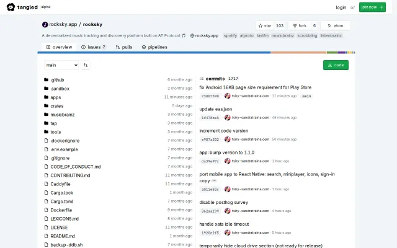397x248 pixels.
Task: Click the Cargo.lock file icon
Action: (x=46, y=193)
